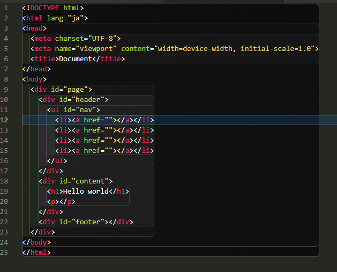
Task: Click the "viewport" meta name value
Action: pos(96,49)
